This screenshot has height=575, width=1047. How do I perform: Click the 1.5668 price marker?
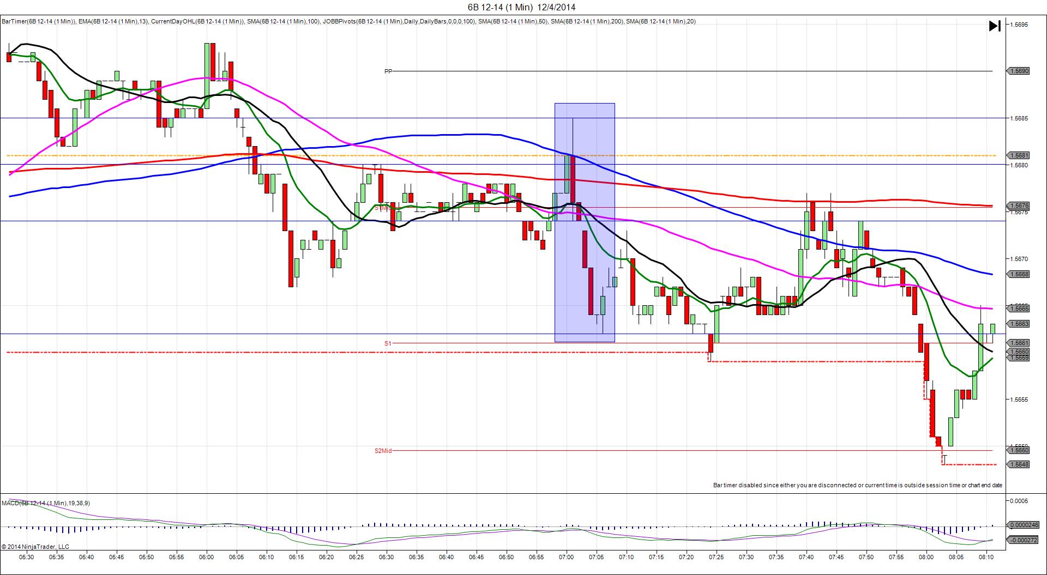(x=1019, y=274)
